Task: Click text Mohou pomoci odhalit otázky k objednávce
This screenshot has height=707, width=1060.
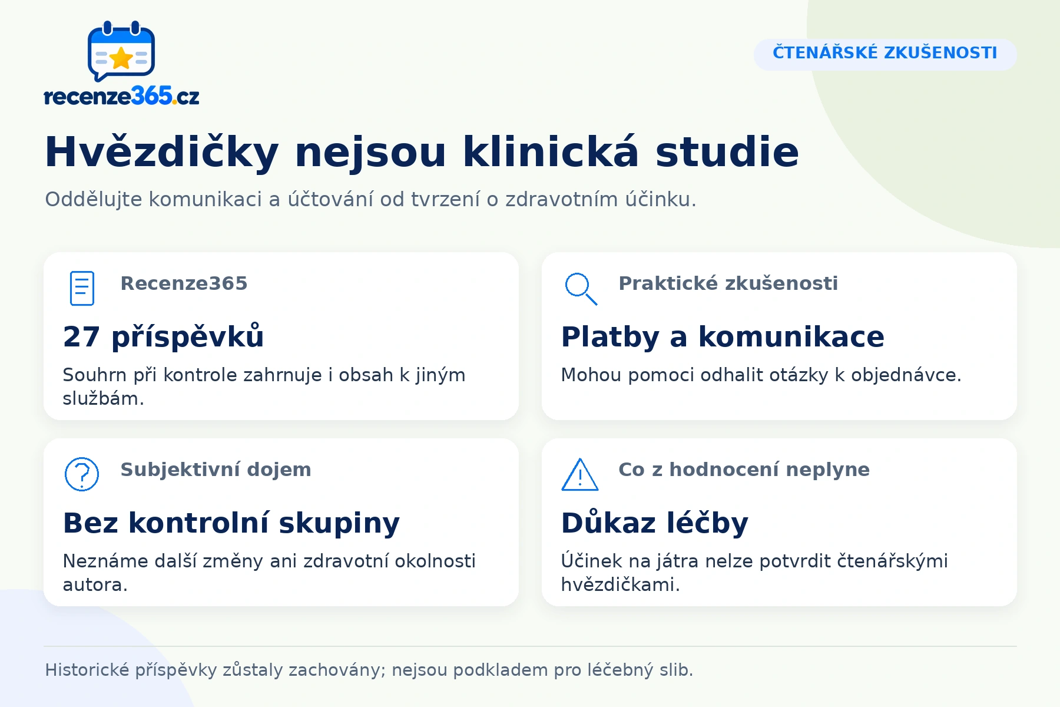Action: point(761,375)
